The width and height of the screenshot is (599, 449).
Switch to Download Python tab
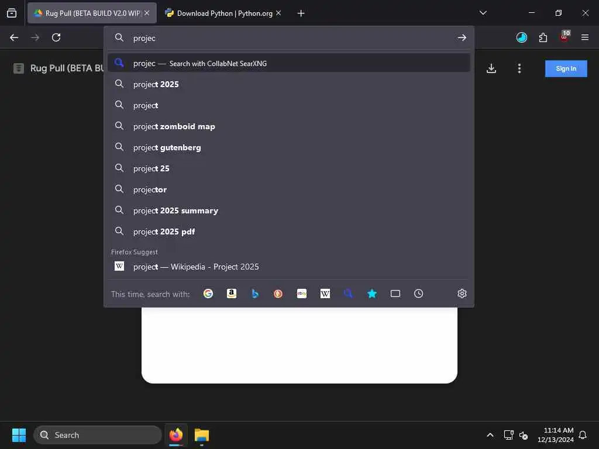[224, 13]
